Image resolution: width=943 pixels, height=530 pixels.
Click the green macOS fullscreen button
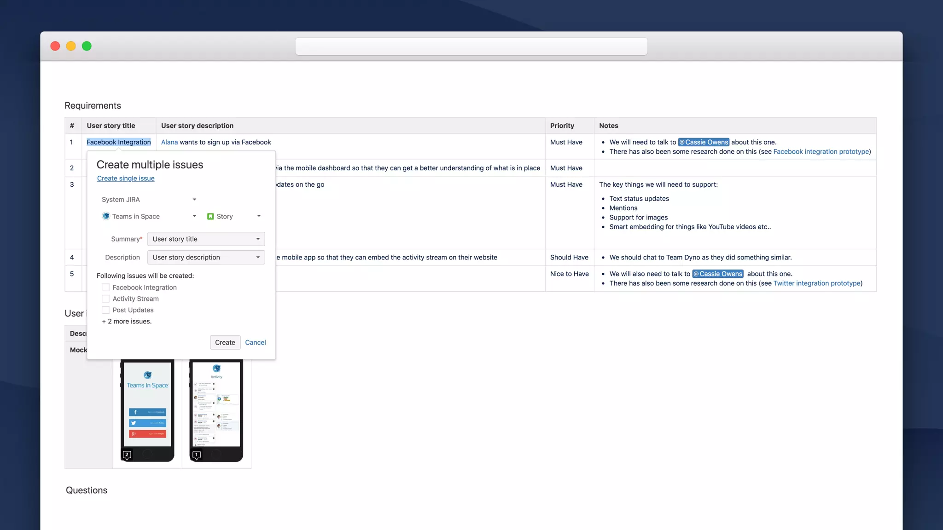[87, 46]
